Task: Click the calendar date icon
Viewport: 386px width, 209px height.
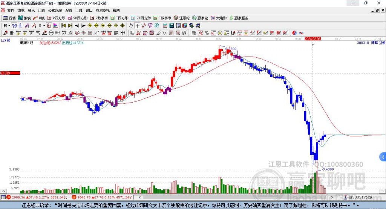Action: (x=165, y=26)
